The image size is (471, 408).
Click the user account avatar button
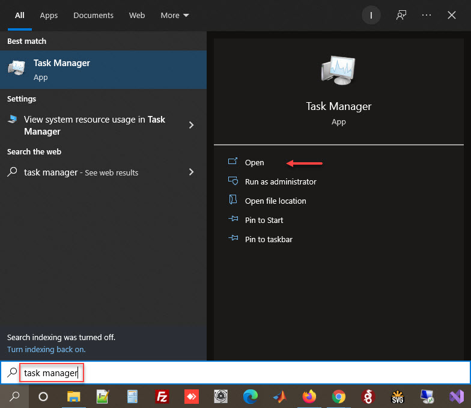[x=371, y=16]
